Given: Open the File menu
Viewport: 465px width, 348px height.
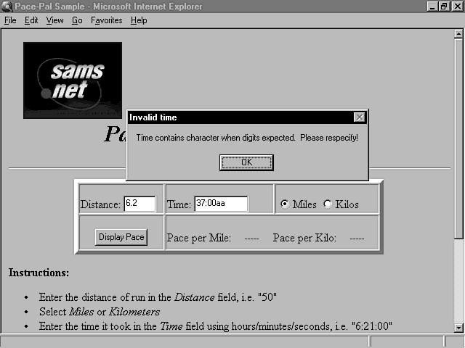Looking at the screenshot, I should [x=10, y=20].
